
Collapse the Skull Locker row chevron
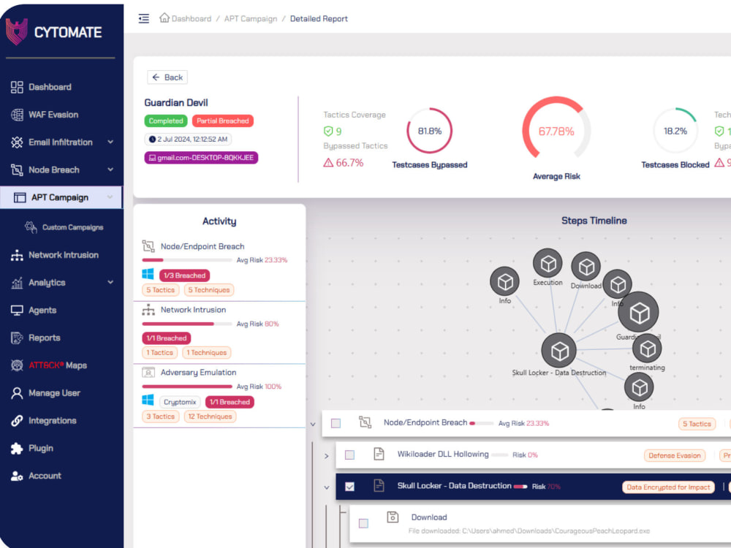click(326, 487)
